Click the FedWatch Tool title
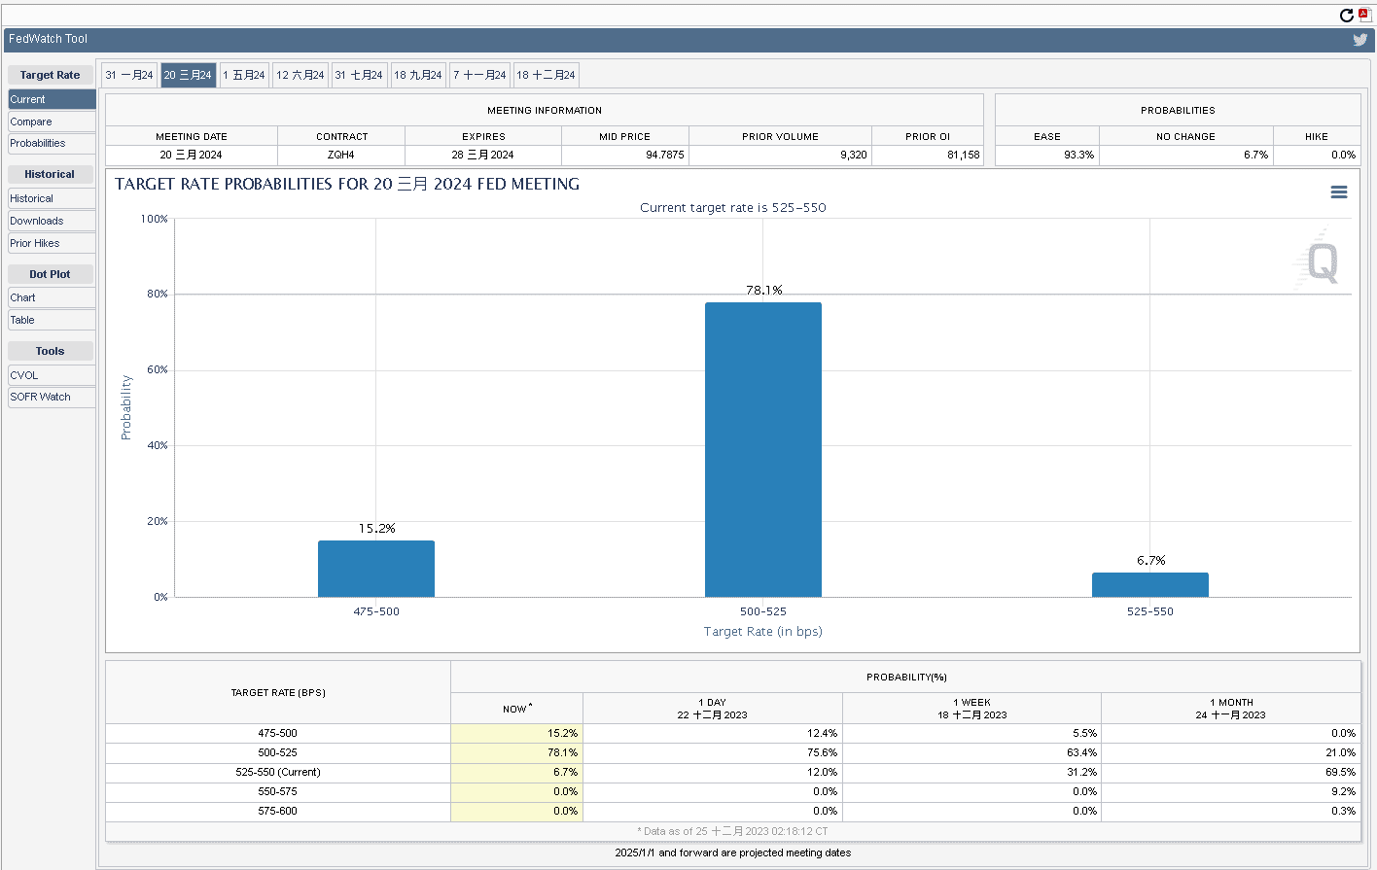This screenshot has height=870, width=1377. click(x=48, y=39)
